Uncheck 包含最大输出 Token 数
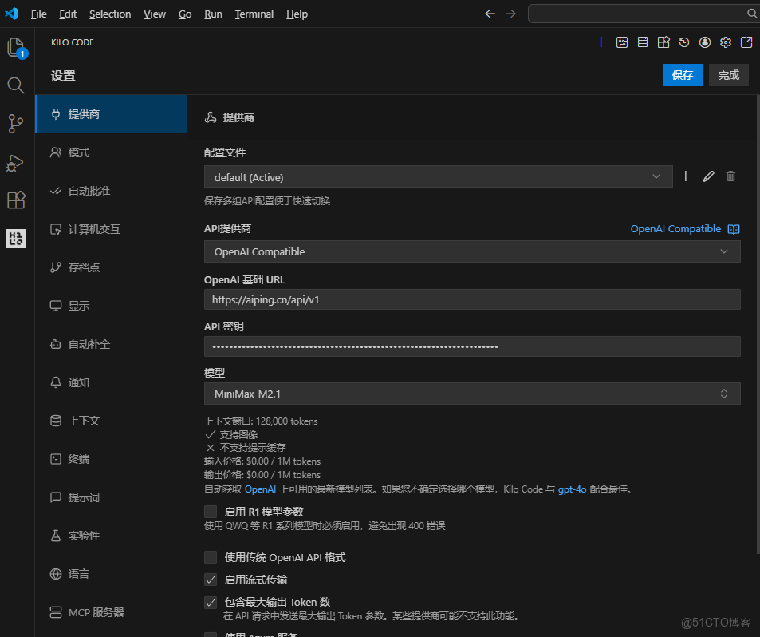The height and width of the screenshot is (637, 760). point(211,602)
